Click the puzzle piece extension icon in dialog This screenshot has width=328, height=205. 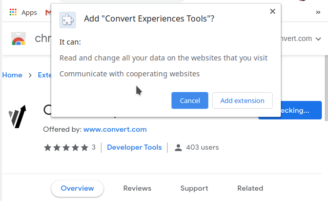point(68,20)
